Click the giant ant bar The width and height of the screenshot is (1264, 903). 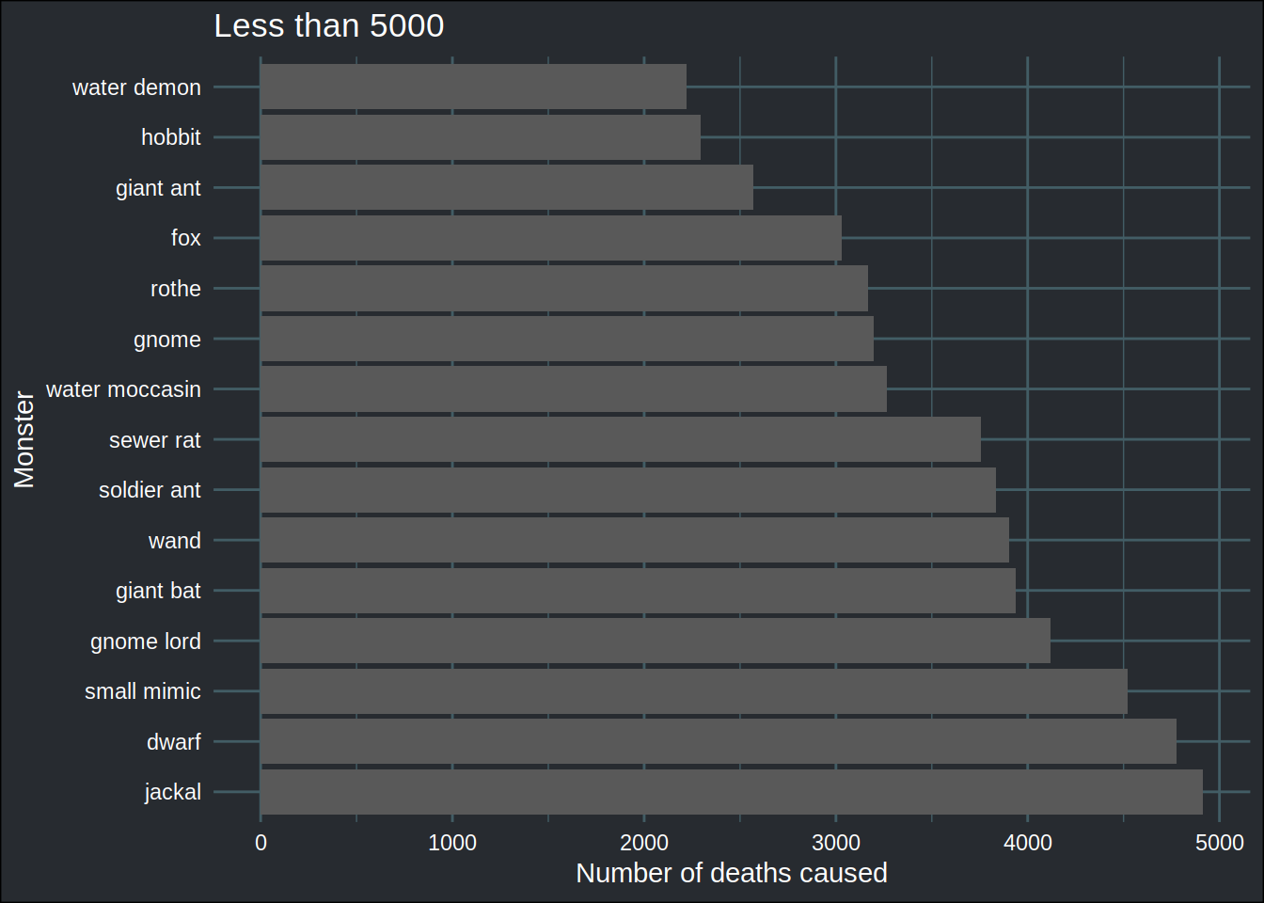pyautogui.click(x=507, y=187)
